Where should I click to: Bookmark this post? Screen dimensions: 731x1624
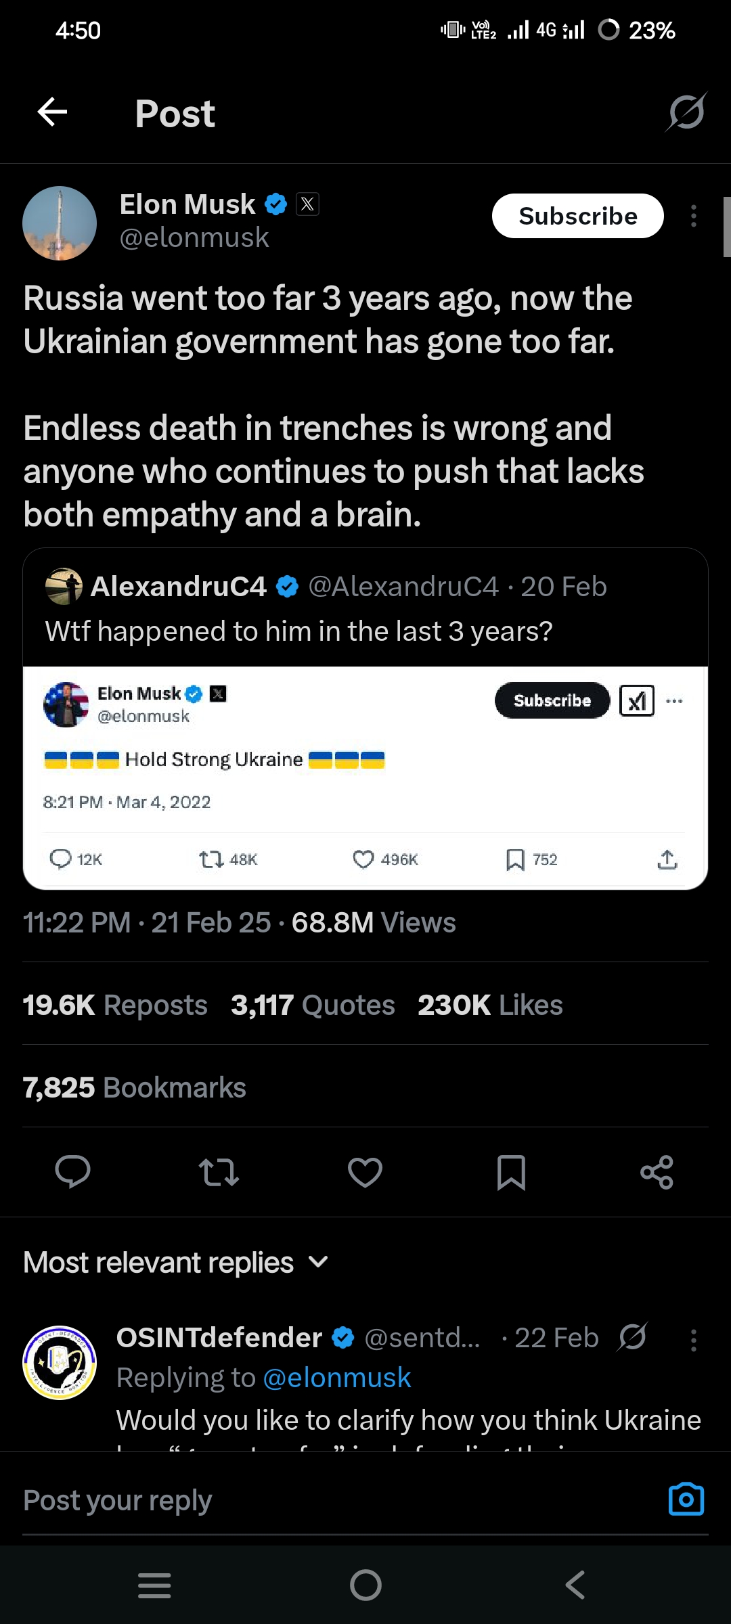[511, 1172]
